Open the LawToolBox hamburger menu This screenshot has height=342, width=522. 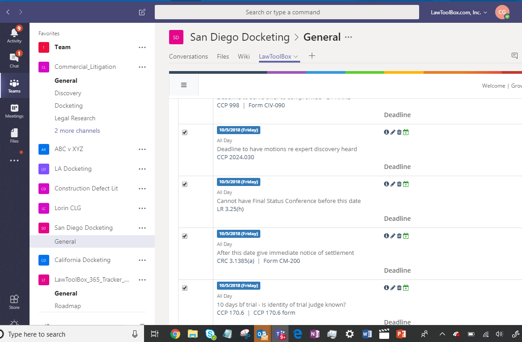183,85
